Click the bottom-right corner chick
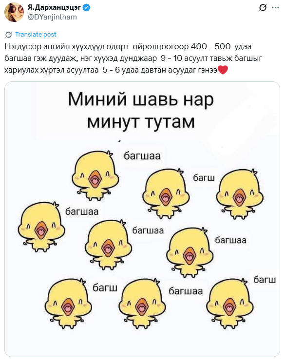The image size is (285, 362). [229, 304]
